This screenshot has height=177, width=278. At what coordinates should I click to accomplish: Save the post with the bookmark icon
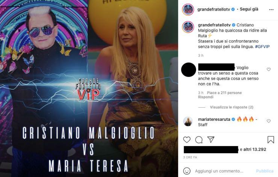(x=271, y=140)
